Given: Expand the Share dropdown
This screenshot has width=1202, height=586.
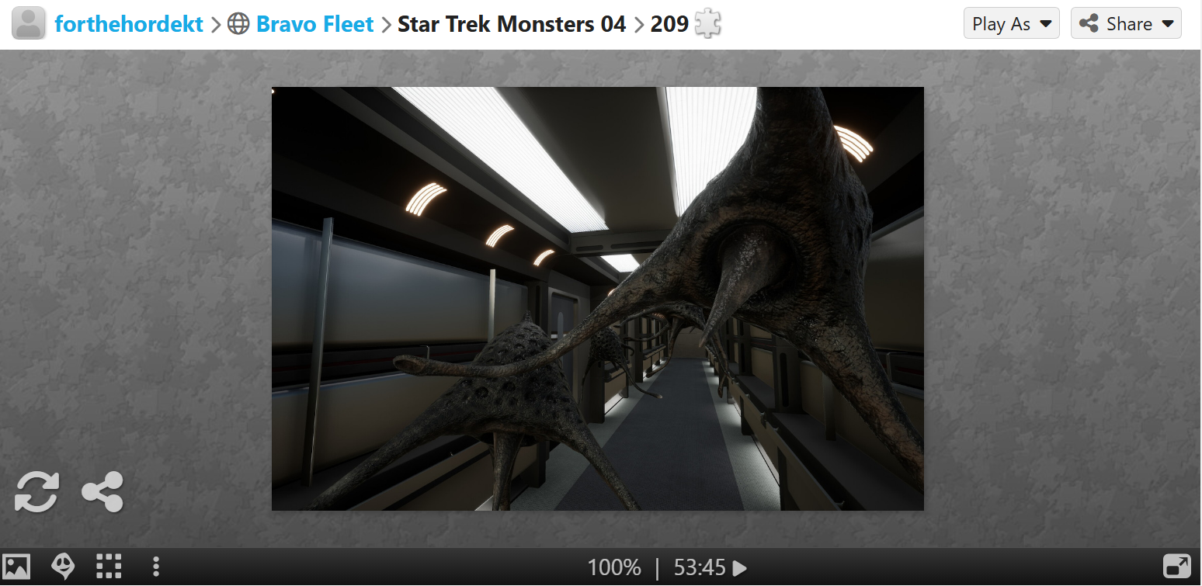Looking at the screenshot, I should point(1126,23).
